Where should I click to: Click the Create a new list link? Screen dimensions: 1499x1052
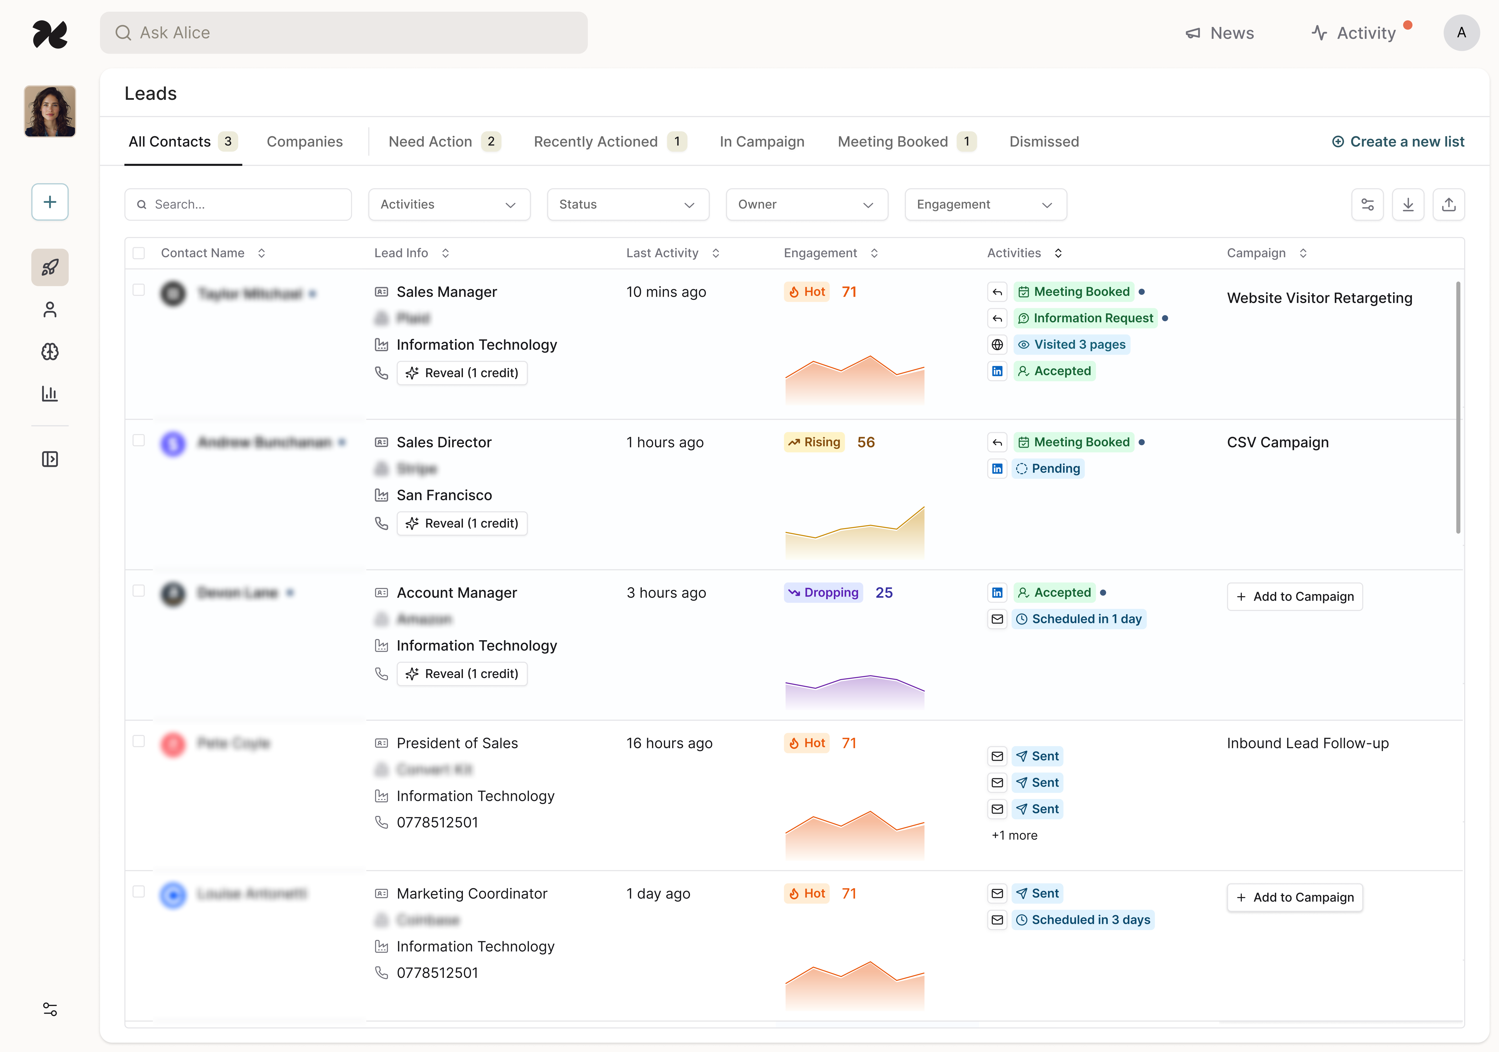point(1398,142)
